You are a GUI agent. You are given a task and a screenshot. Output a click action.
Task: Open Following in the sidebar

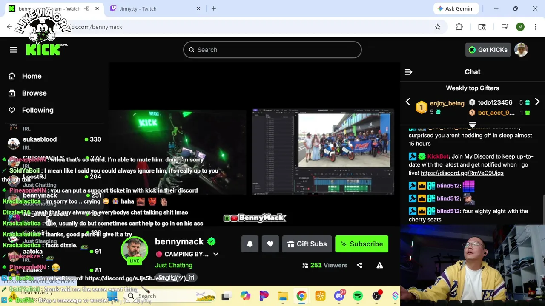37,110
